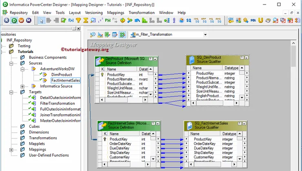
Task: Open the Target Designer tool icon
Action: pos(100,35)
